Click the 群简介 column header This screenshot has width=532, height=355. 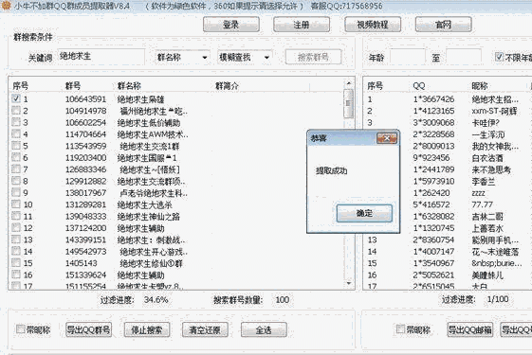tap(227, 86)
